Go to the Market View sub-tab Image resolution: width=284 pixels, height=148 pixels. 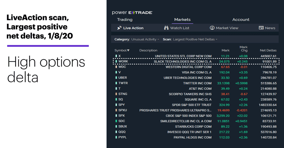(227, 28)
